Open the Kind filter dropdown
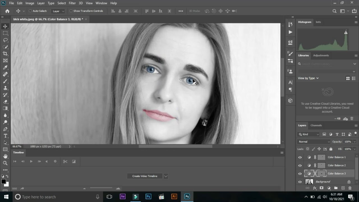Screen dimensions: 359x202 pyautogui.click(x=309, y=134)
